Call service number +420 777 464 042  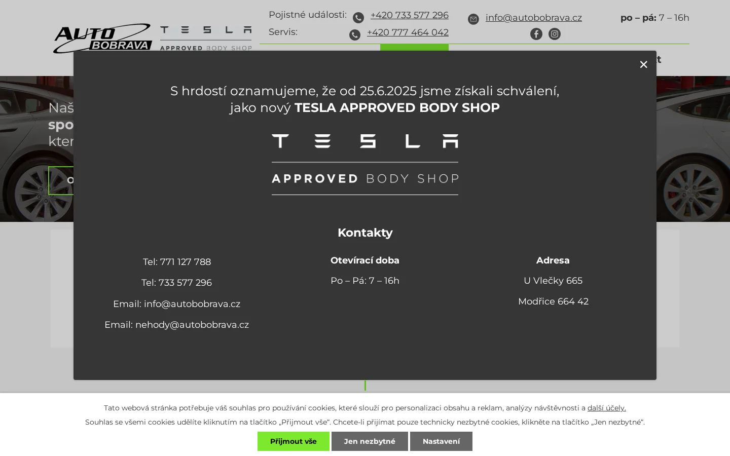click(408, 32)
